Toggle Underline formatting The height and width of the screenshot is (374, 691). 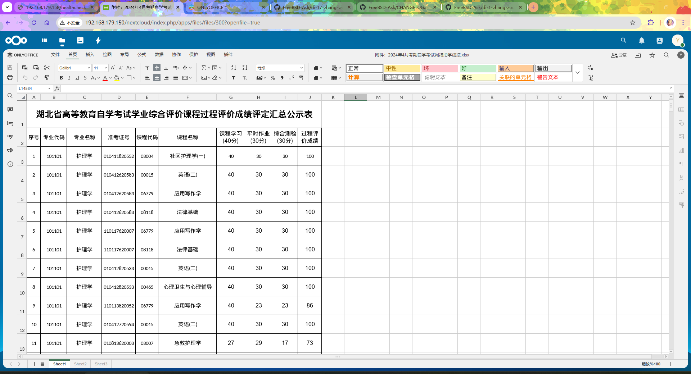[x=77, y=78]
